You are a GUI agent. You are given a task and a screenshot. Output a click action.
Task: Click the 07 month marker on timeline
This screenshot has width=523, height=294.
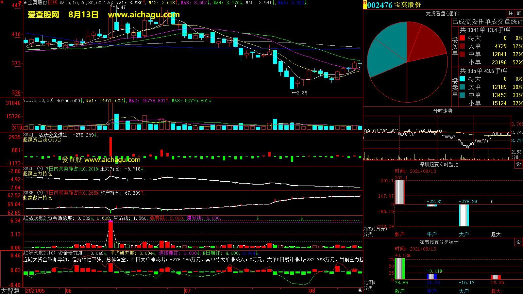pos(187,291)
